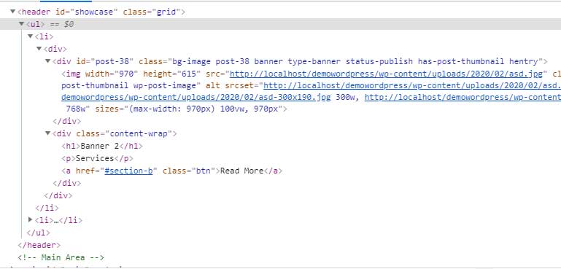Screen dimensions: 561x269
Task: Collapse the selected ul element
Action: click(22, 24)
